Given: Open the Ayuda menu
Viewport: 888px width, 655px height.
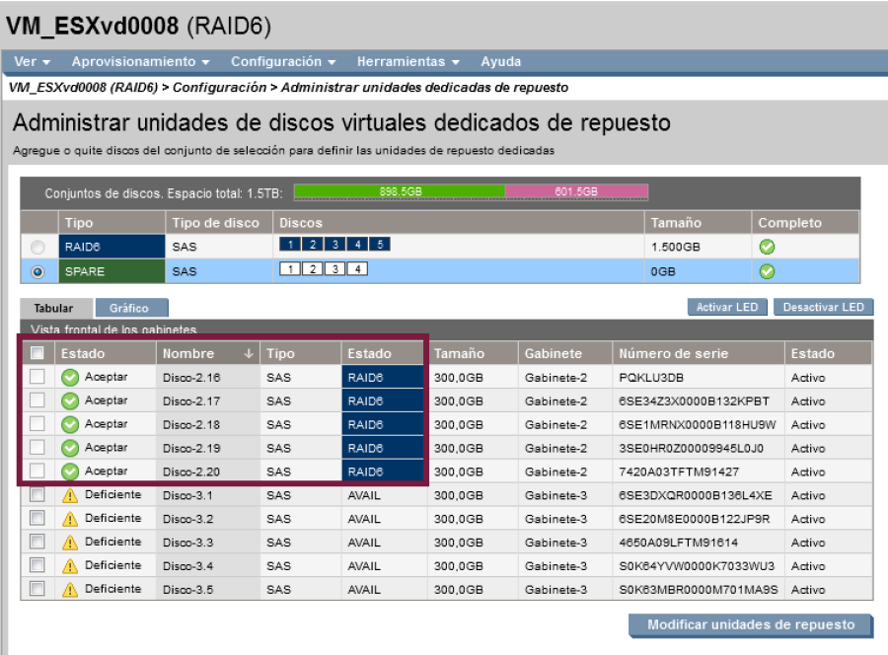Looking at the screenshot, I should 500,61.
